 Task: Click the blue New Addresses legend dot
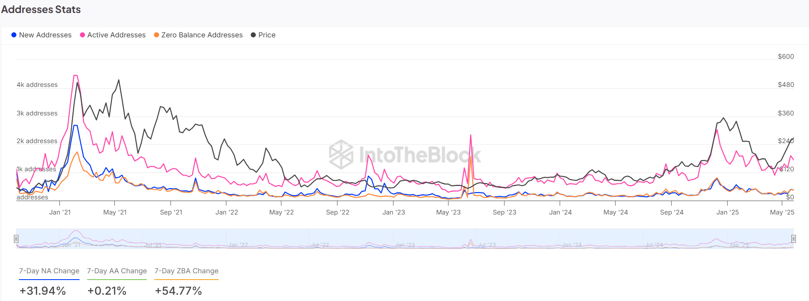(x=14, y=35)
